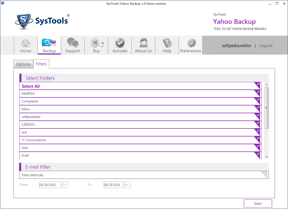Select the Sent folder name
This screenshot has width=288, height=209.
pos(25,148)
